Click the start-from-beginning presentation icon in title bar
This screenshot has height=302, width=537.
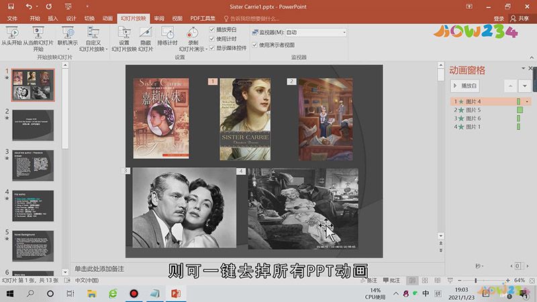coord(68,7)
